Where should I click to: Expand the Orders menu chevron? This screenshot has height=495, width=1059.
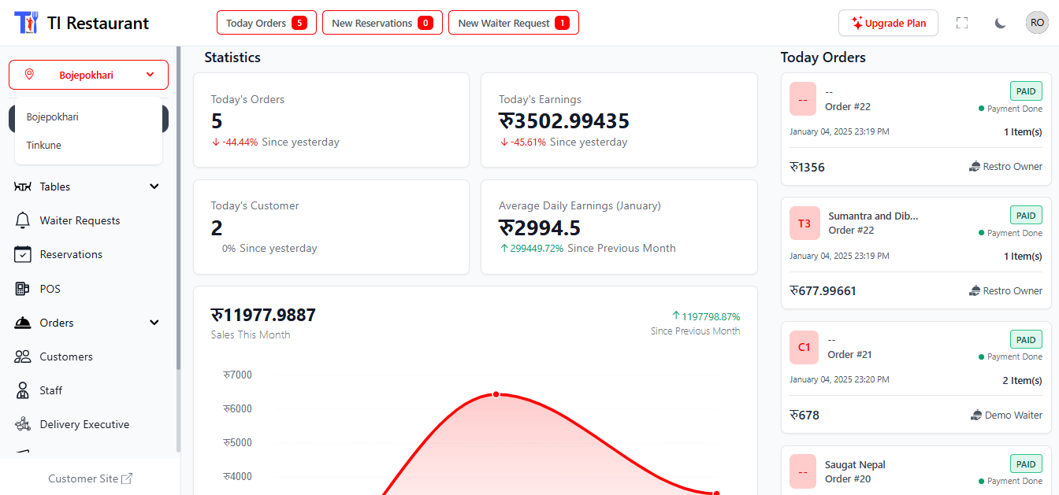click(154, 323)
